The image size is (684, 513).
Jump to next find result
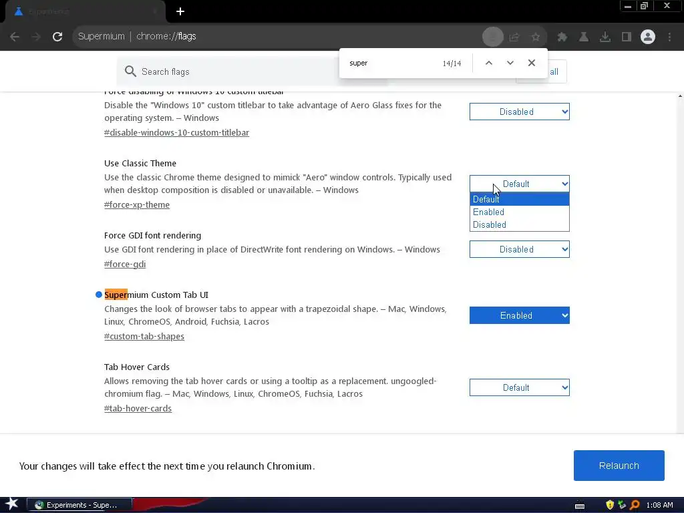(510, 63)
